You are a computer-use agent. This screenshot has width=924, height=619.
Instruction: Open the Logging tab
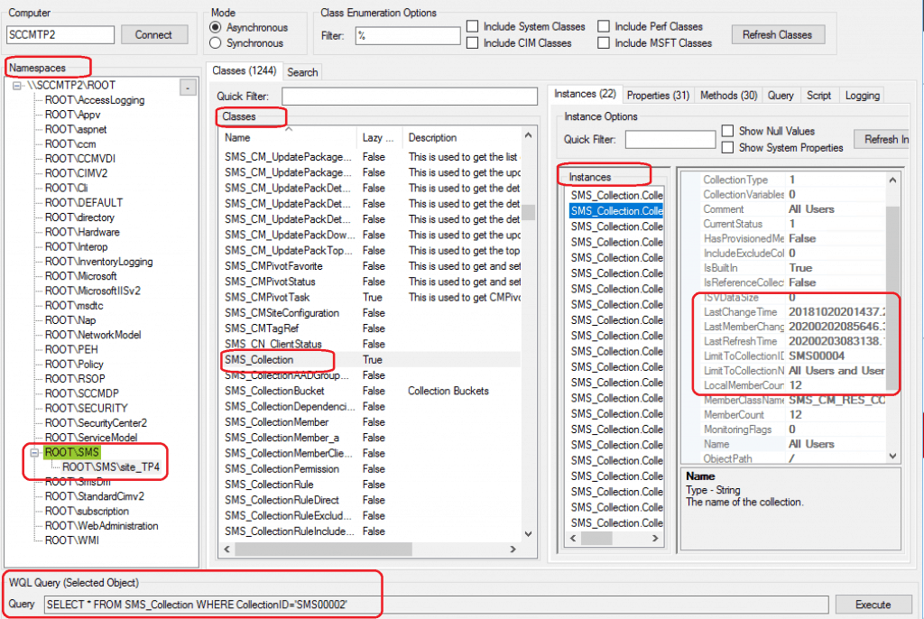point(862,96)
